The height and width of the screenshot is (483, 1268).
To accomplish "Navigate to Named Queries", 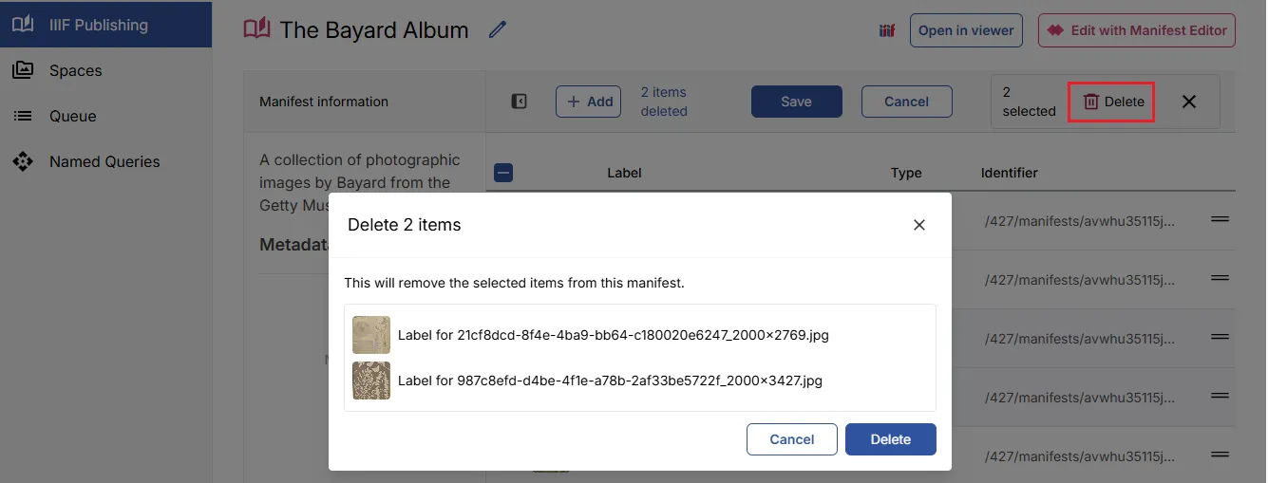I will (x=104, y=161).
